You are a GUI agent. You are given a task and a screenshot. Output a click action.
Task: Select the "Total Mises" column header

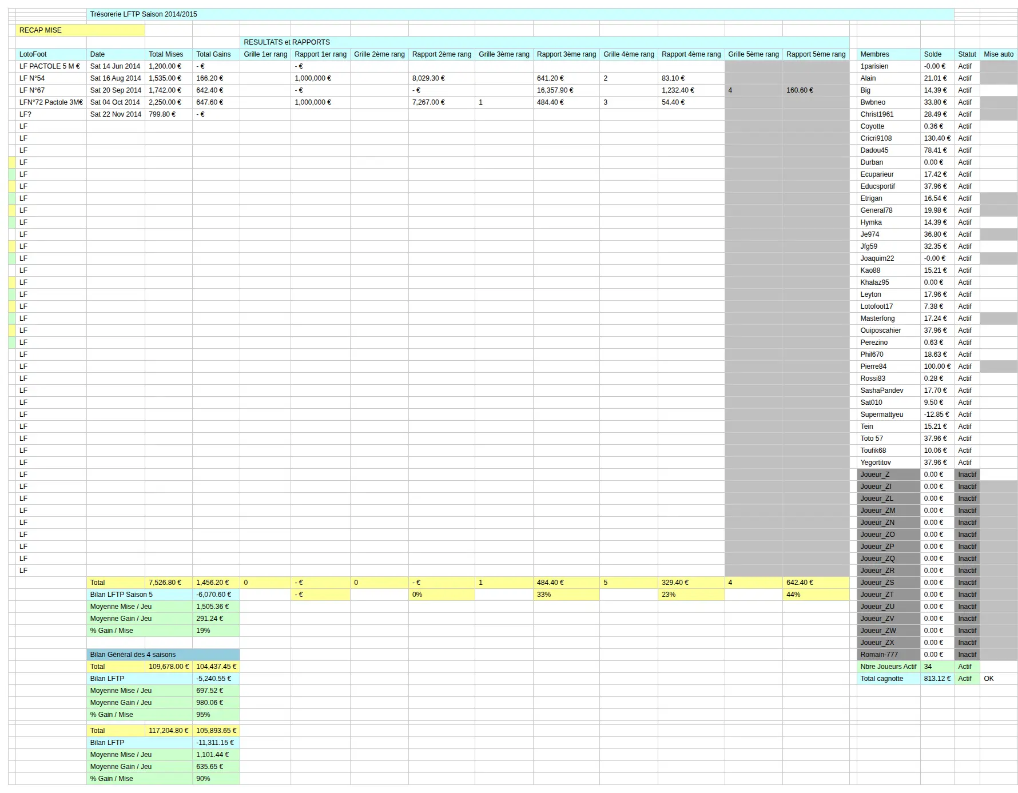(169, 54)
